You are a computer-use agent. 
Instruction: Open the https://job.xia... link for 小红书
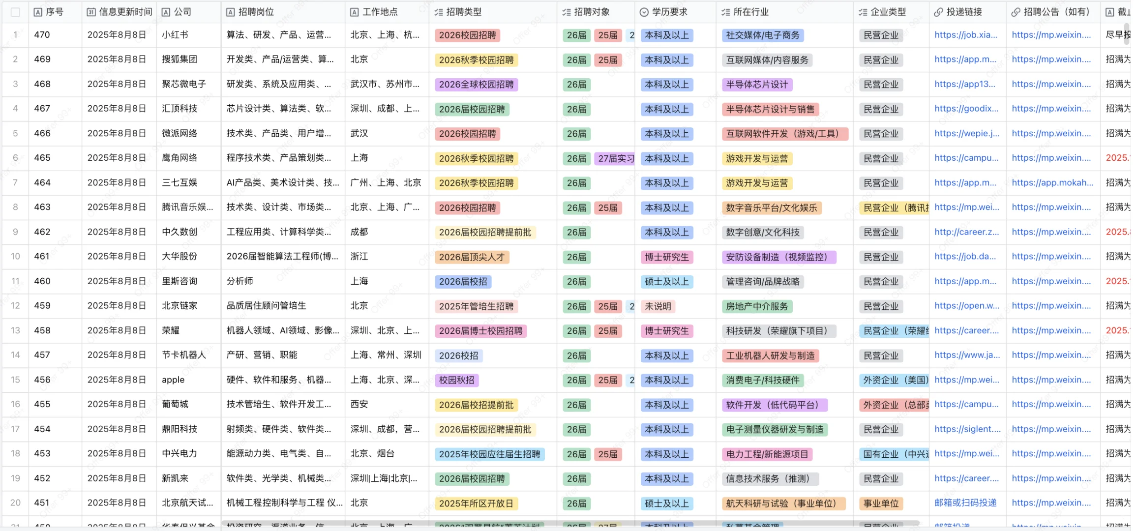click(x=966, y=35)
